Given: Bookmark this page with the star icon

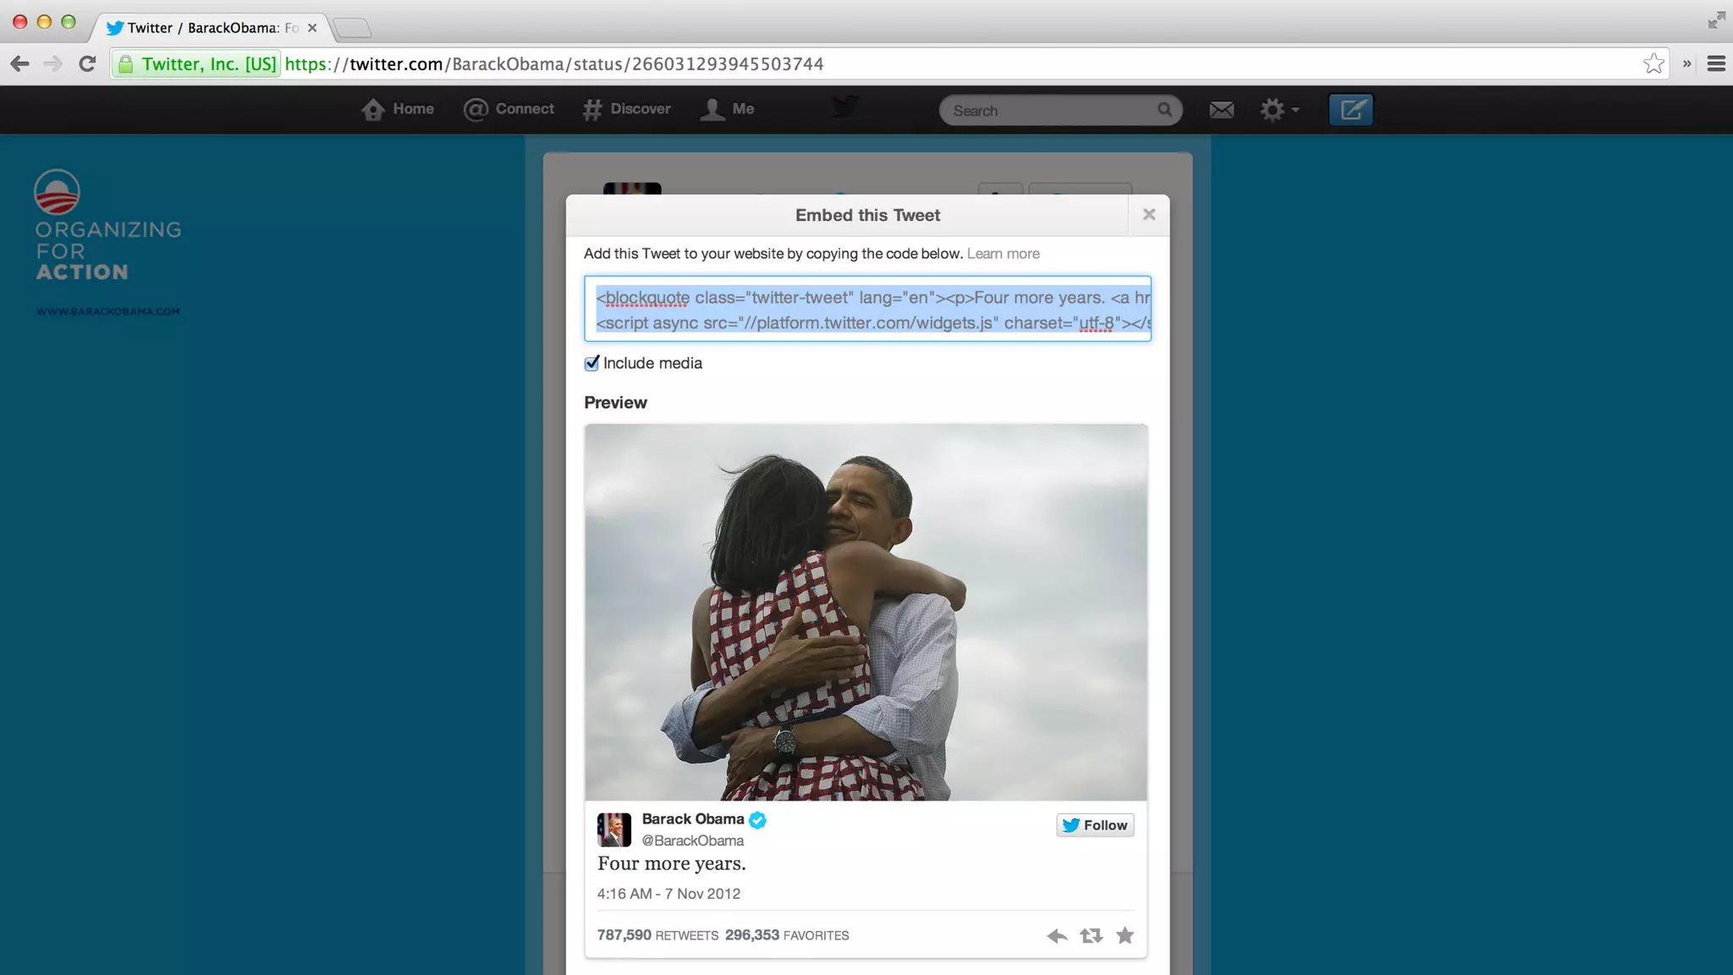Looking at the screenshot, I should pos(1653,64).
